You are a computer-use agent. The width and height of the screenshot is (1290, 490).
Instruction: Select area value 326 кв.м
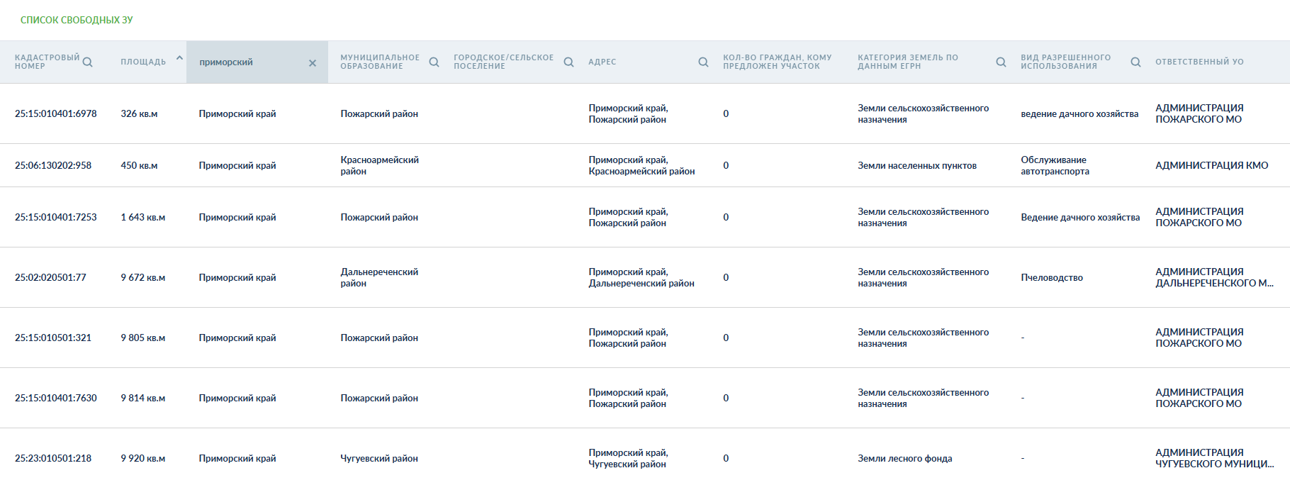click(139, 113)
